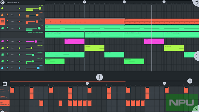Toggle mute on the Effect 4 track
This screenshot has width=199, height=112.
7,15
